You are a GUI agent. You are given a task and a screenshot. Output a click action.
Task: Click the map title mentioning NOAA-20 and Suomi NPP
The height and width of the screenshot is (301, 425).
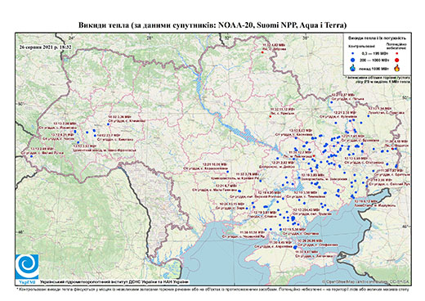[212, 25]
